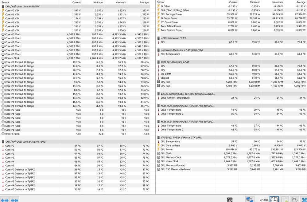Select the GPU Fan sensor row
Image resolution: width=307 pixels, height=202 pixels.
click(x=165, y=86)
